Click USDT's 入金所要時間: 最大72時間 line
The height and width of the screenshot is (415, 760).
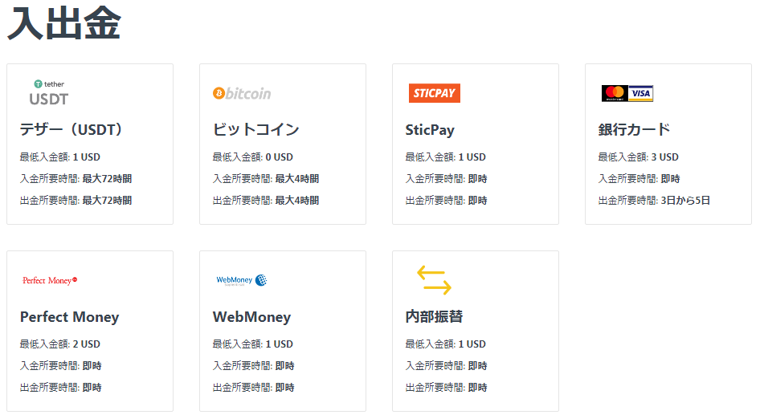pos(76,179)
